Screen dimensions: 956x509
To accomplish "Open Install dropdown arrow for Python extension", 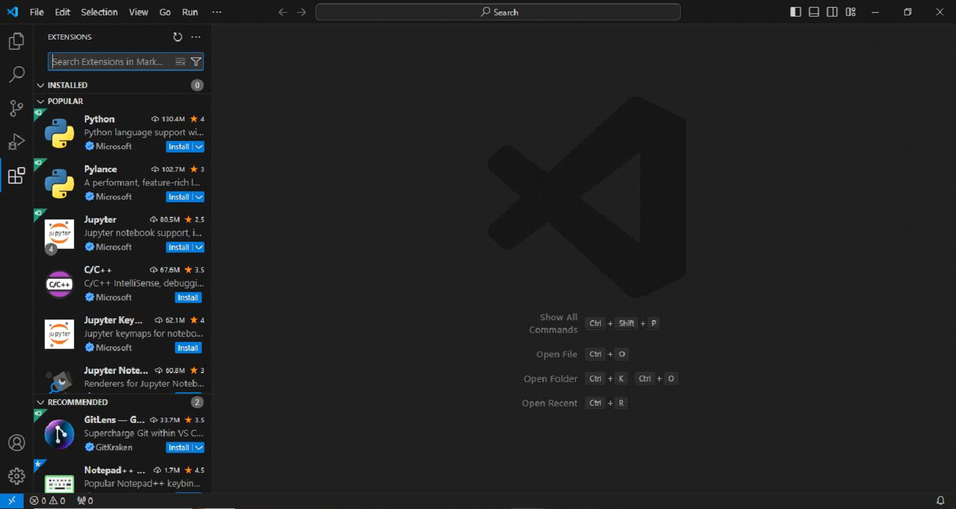I will point(199,147).
